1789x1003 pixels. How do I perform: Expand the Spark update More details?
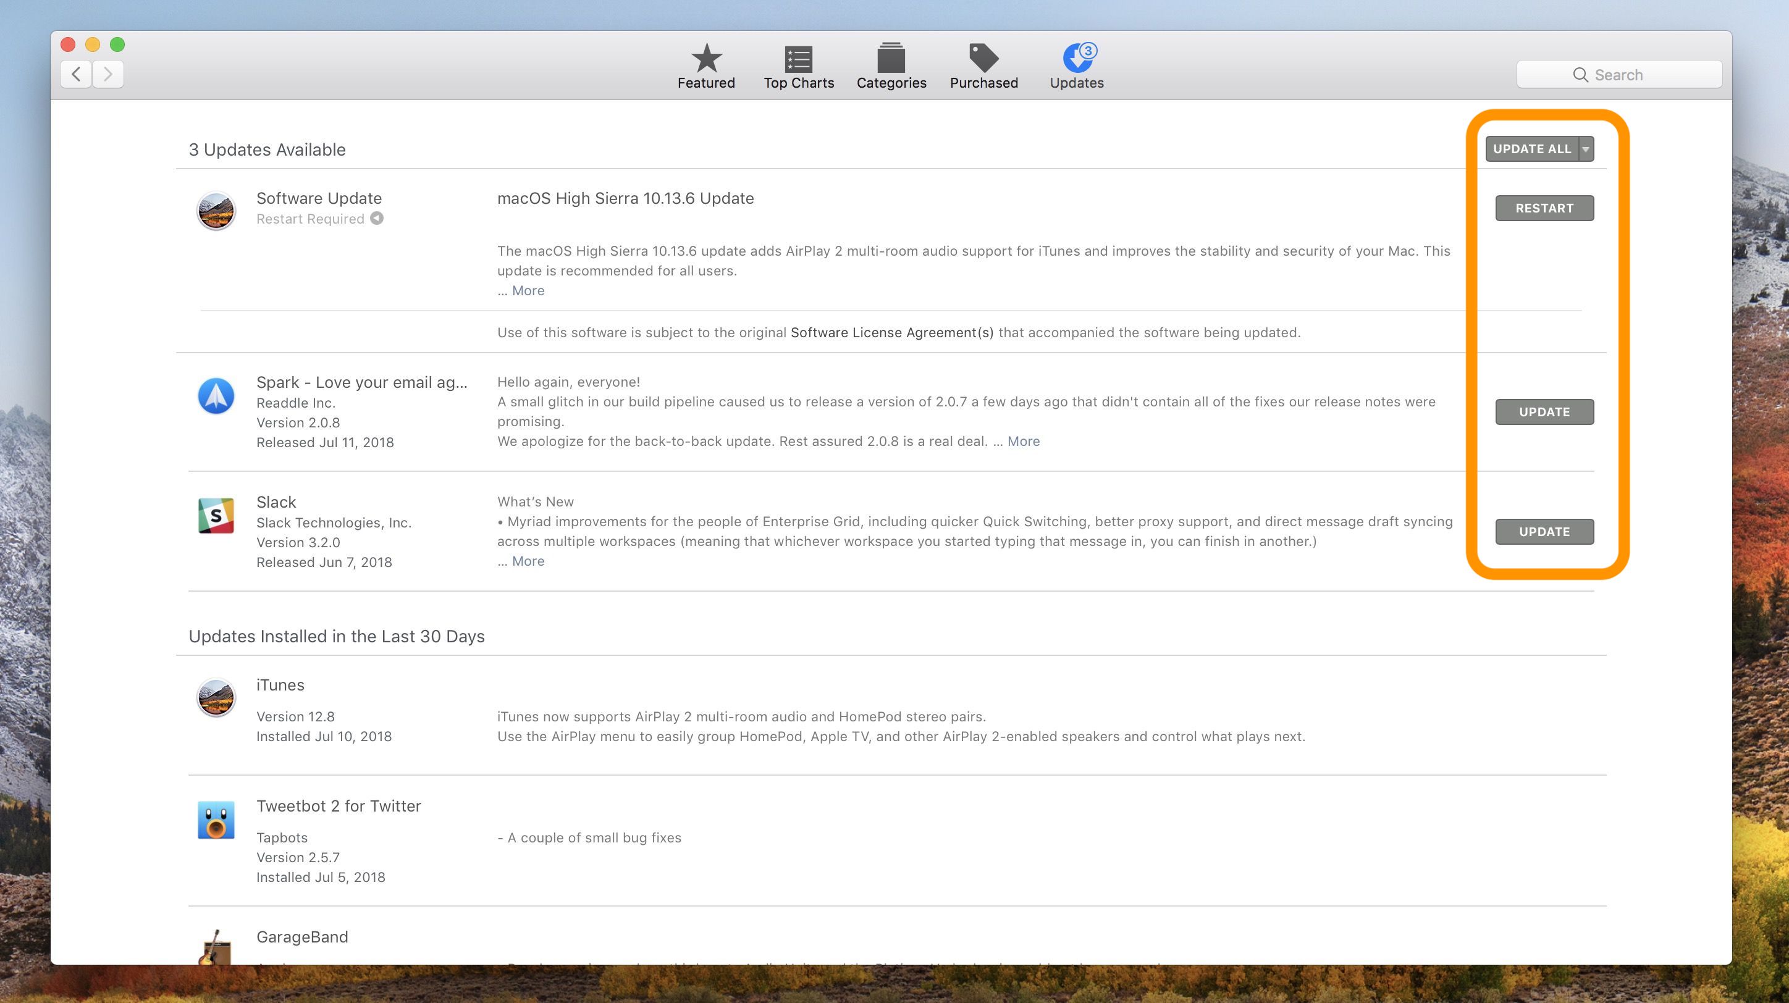coord(1025,441)
